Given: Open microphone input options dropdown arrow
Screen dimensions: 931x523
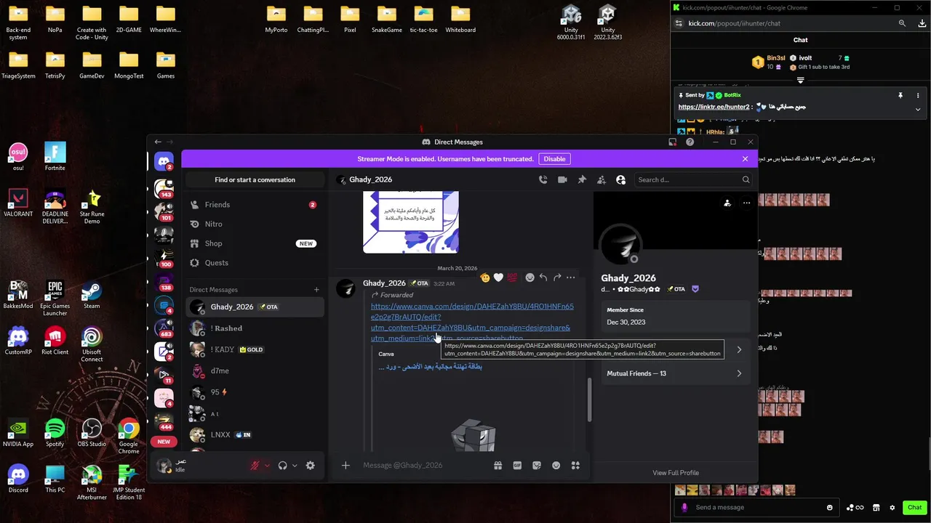Looking at the screenshot, I should [267, 466].
